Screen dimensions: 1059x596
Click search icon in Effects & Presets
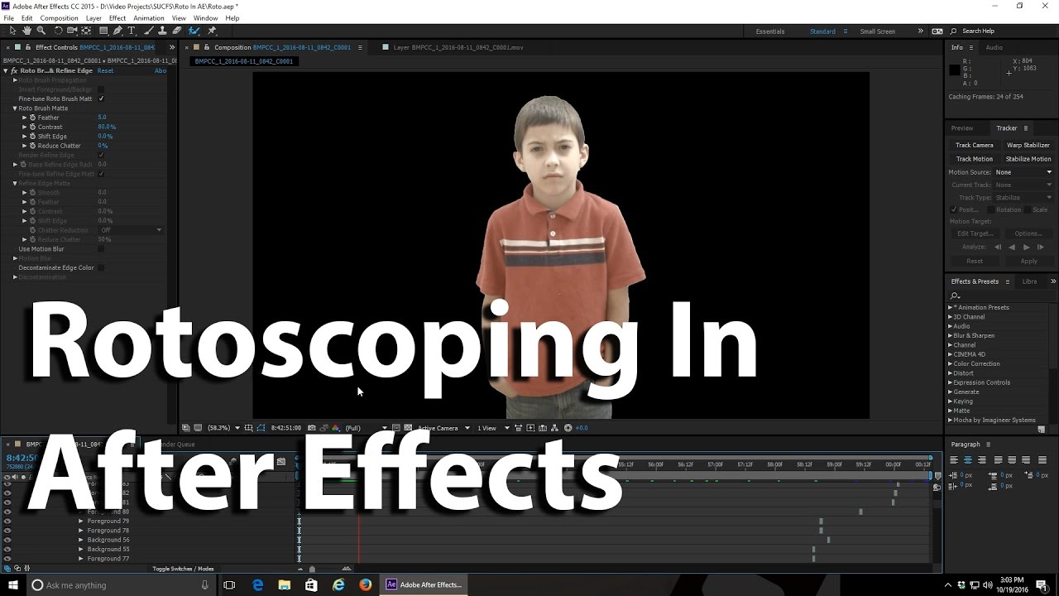[955, 296]
